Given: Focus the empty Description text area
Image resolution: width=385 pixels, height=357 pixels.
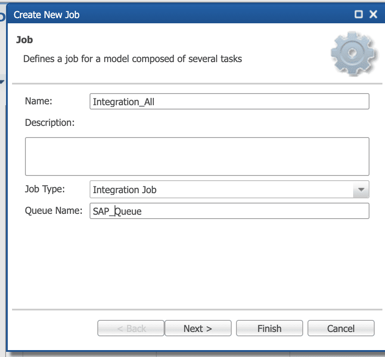Looking at the screenshot, I should (x=197, y=157).
